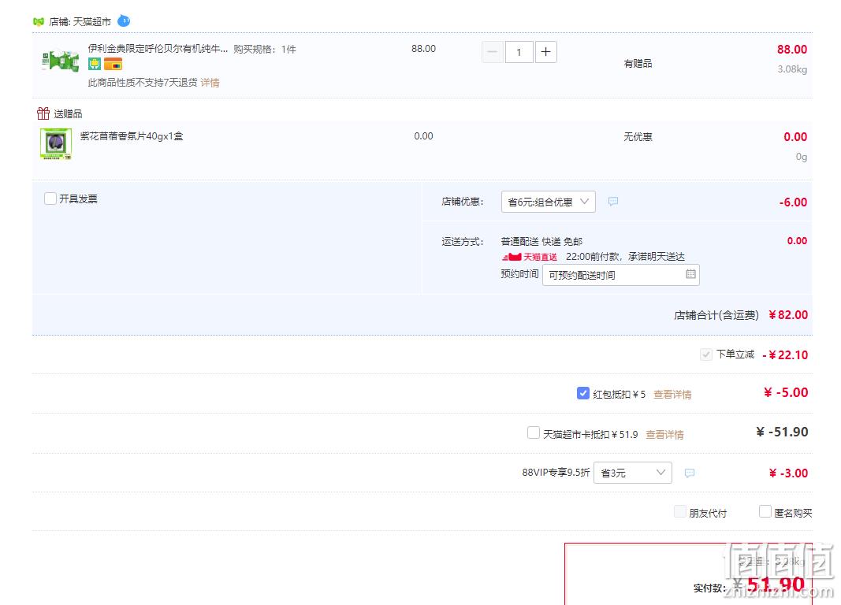Open the 紫花苜蓿香氛片 gift thumbnail

(x=56, y=143)
